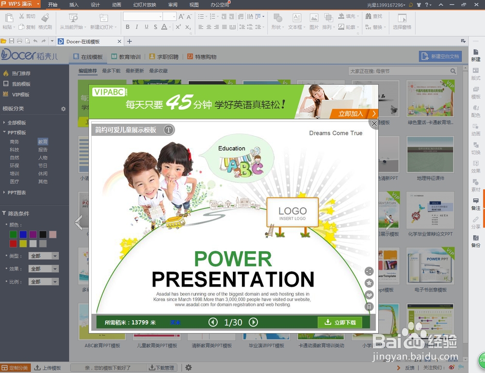Open the Fill (填充) dropdown
Screen dimensions: 485x373
[x=358, y=16]
